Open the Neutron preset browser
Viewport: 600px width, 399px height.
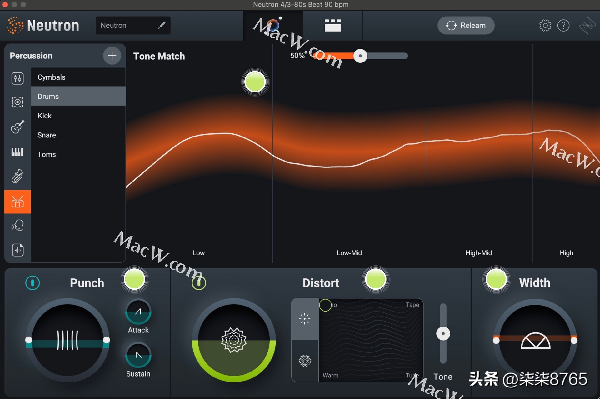click(133, 25)
